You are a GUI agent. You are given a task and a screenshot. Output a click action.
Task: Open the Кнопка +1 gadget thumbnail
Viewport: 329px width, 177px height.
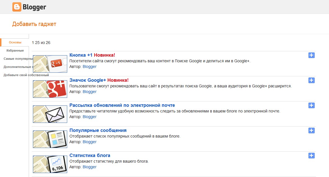coord(50,64)
